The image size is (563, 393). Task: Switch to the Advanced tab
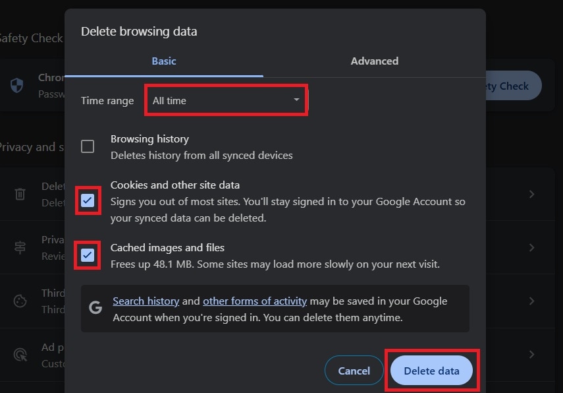pos(375,61)
